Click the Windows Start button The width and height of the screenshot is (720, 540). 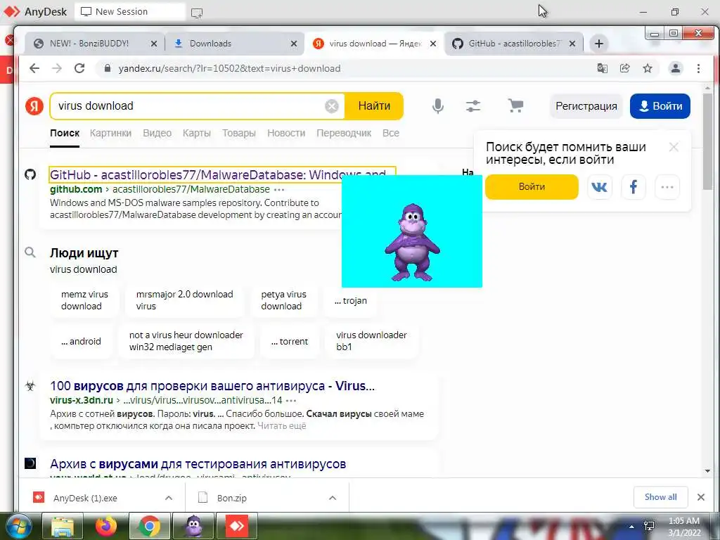point(18,527)
